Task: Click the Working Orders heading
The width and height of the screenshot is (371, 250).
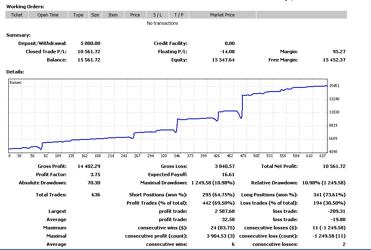Action: [25, 7]
